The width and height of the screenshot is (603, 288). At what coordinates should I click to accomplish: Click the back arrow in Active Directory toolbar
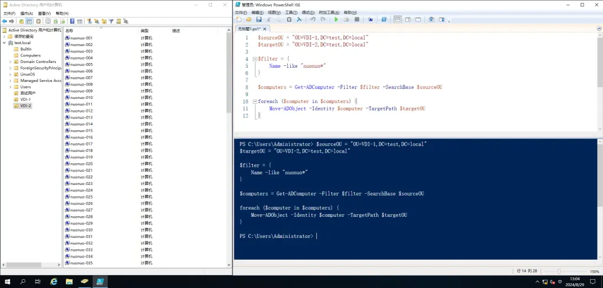5,21
